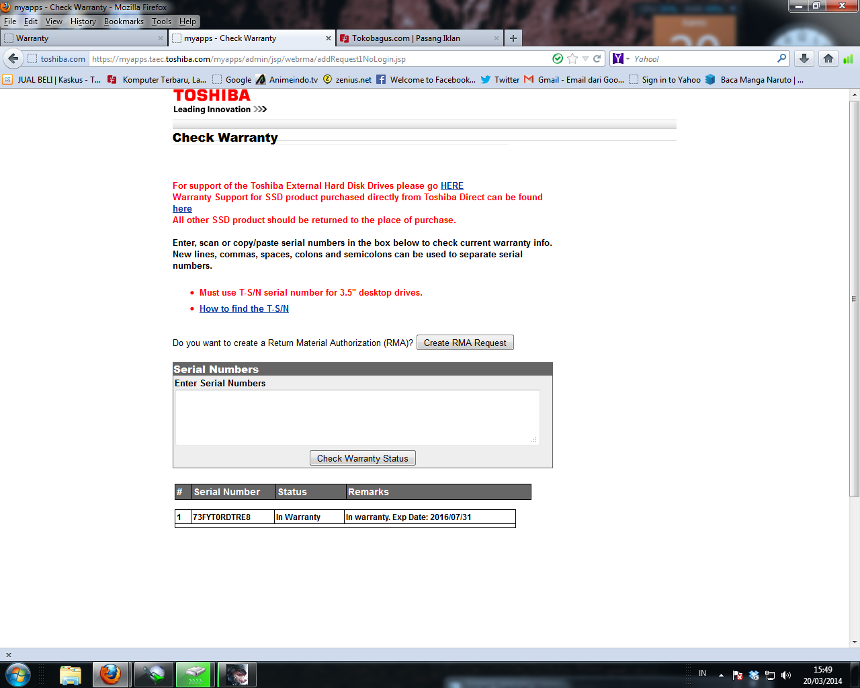860x688 pixels.
Task: Click the Toshiba logo
Action: [212, 95]
